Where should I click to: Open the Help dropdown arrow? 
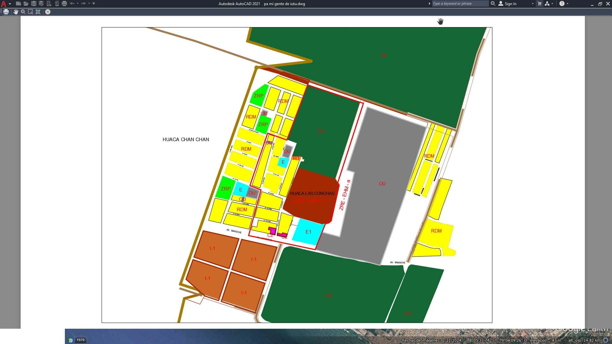(x=567, y=4)
